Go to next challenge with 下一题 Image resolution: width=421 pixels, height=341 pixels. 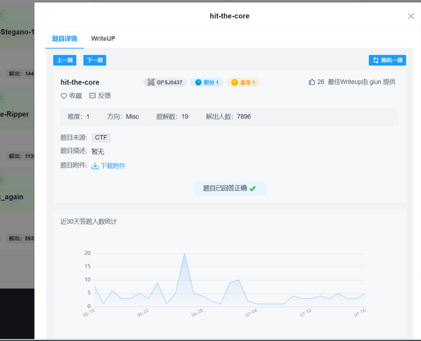(x=95, y=60)
